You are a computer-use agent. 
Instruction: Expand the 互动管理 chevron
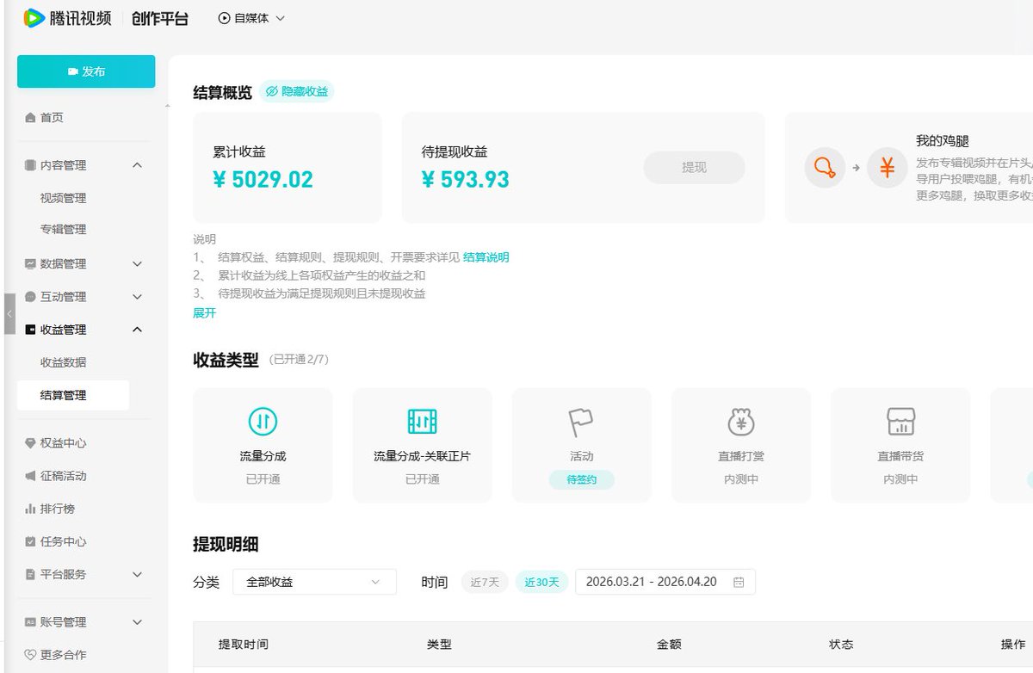click(x=137, y=297)
